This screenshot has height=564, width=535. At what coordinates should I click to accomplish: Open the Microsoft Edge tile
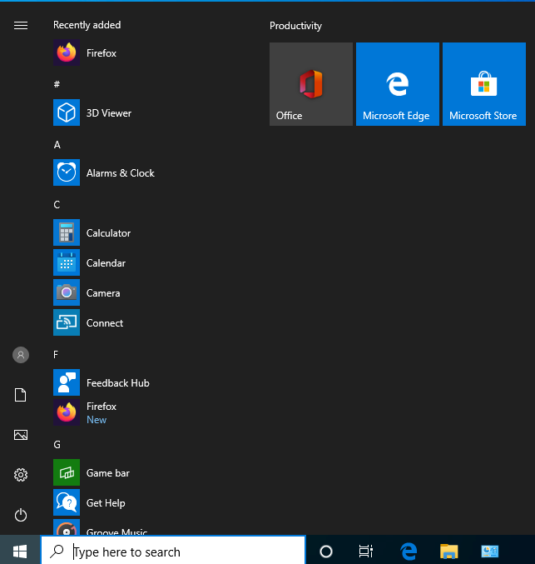coord(398,84)
